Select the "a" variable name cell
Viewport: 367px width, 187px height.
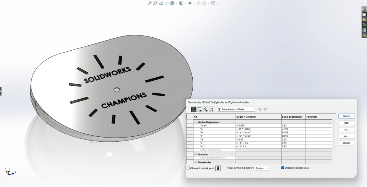(x=214, y=129)
